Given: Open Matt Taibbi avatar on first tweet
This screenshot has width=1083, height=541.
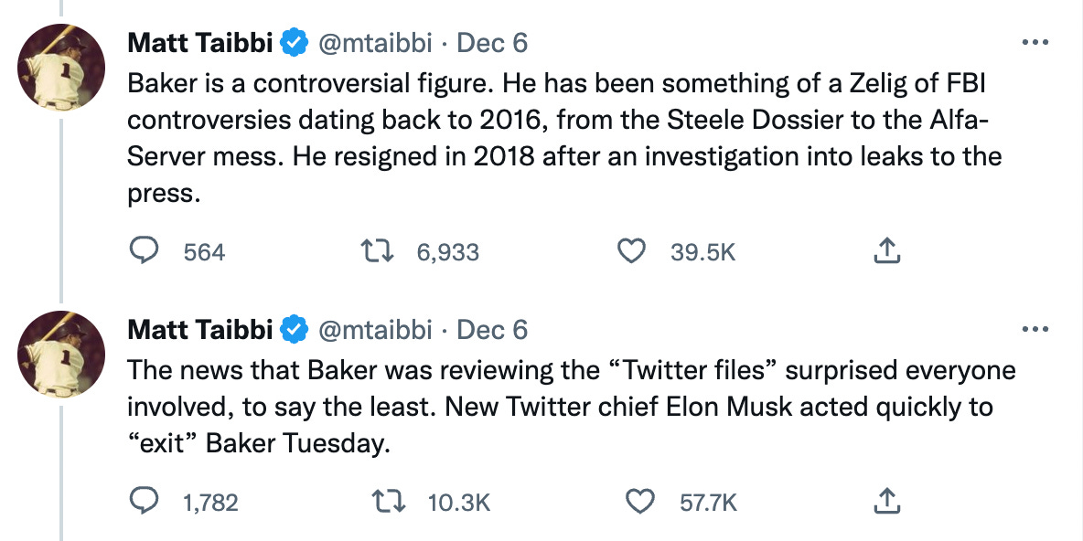Looking at the screenshot, I should [61, 67].
